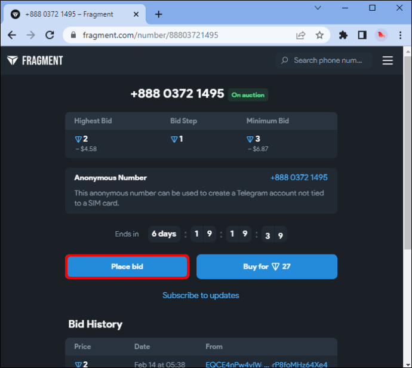Open a new browser tab
This screenshot has height=368, width=412.
(158, 14)
